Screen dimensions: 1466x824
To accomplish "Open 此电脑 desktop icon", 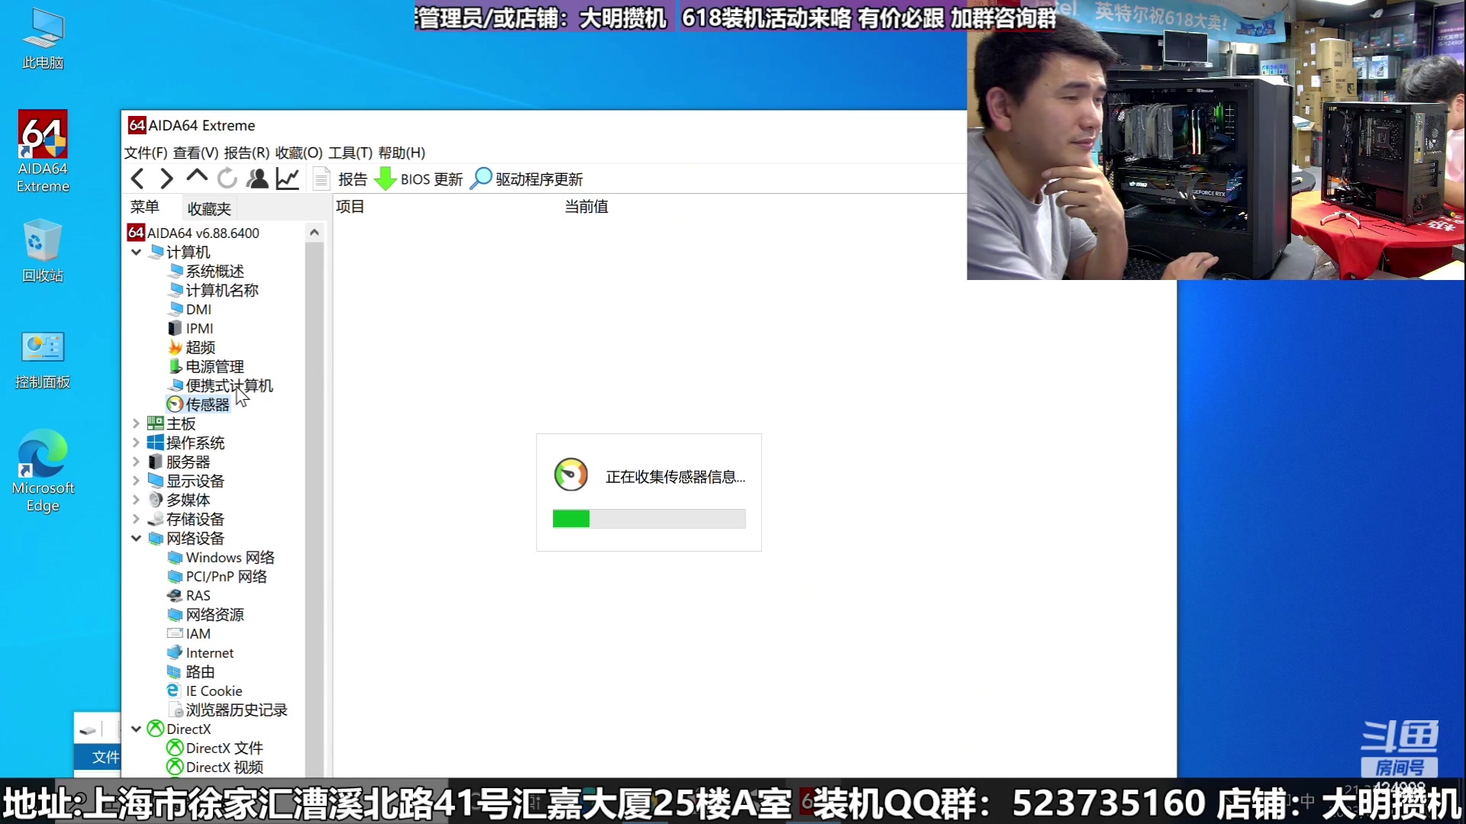I will 43,40.
